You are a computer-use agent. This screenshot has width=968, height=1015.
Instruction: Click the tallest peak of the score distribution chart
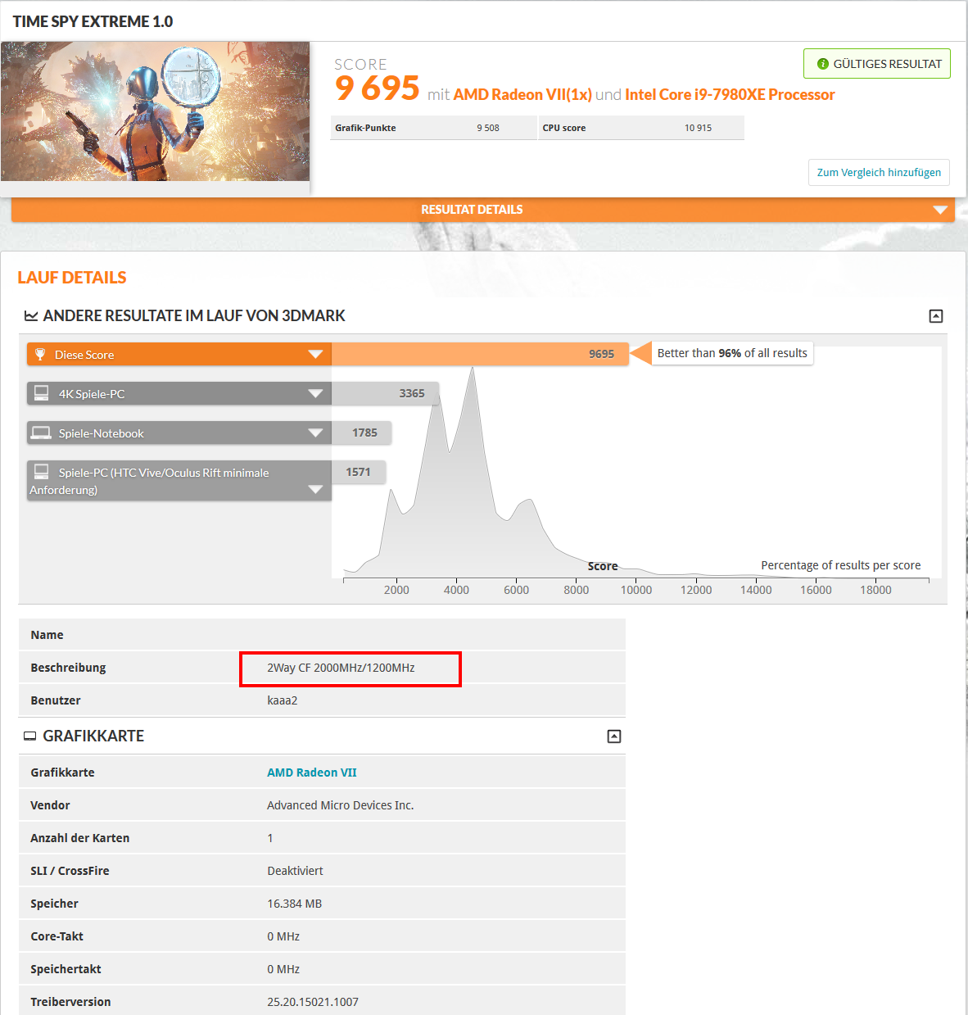tap(473, 370)
